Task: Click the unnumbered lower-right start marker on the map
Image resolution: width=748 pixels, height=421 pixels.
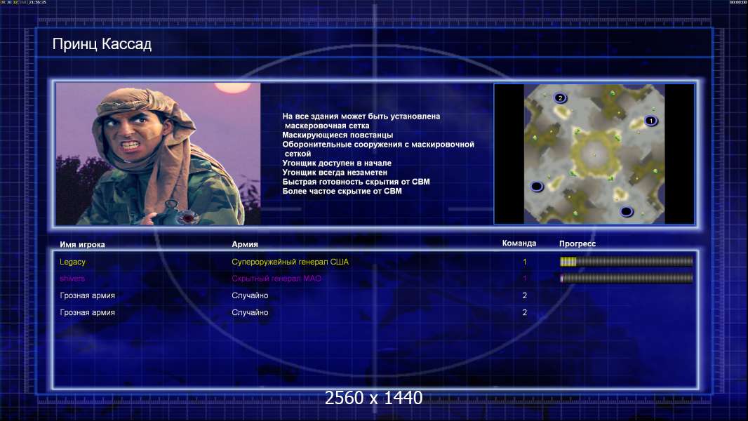Action: coord(627,211)
